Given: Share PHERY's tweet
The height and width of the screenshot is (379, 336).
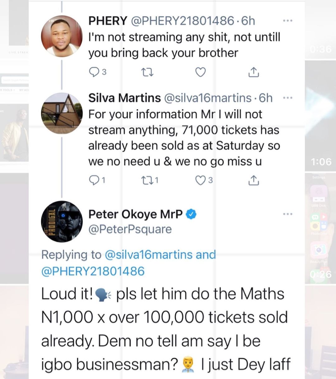Looking at the screenshot, I should [x=254, y=72].
